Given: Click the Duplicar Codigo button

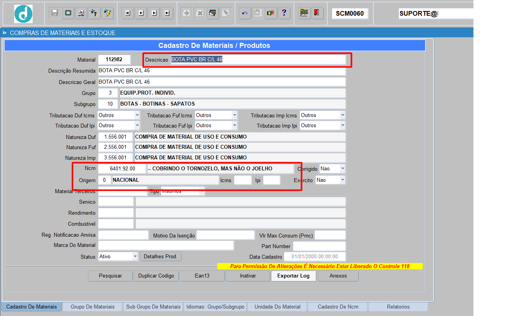Looking at the screenshot, I should point(156,276).
